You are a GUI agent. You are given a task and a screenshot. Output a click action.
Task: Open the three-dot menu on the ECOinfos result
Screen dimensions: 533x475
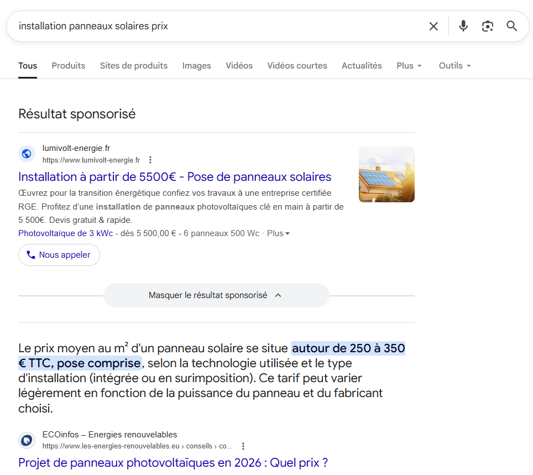(243, 445)
